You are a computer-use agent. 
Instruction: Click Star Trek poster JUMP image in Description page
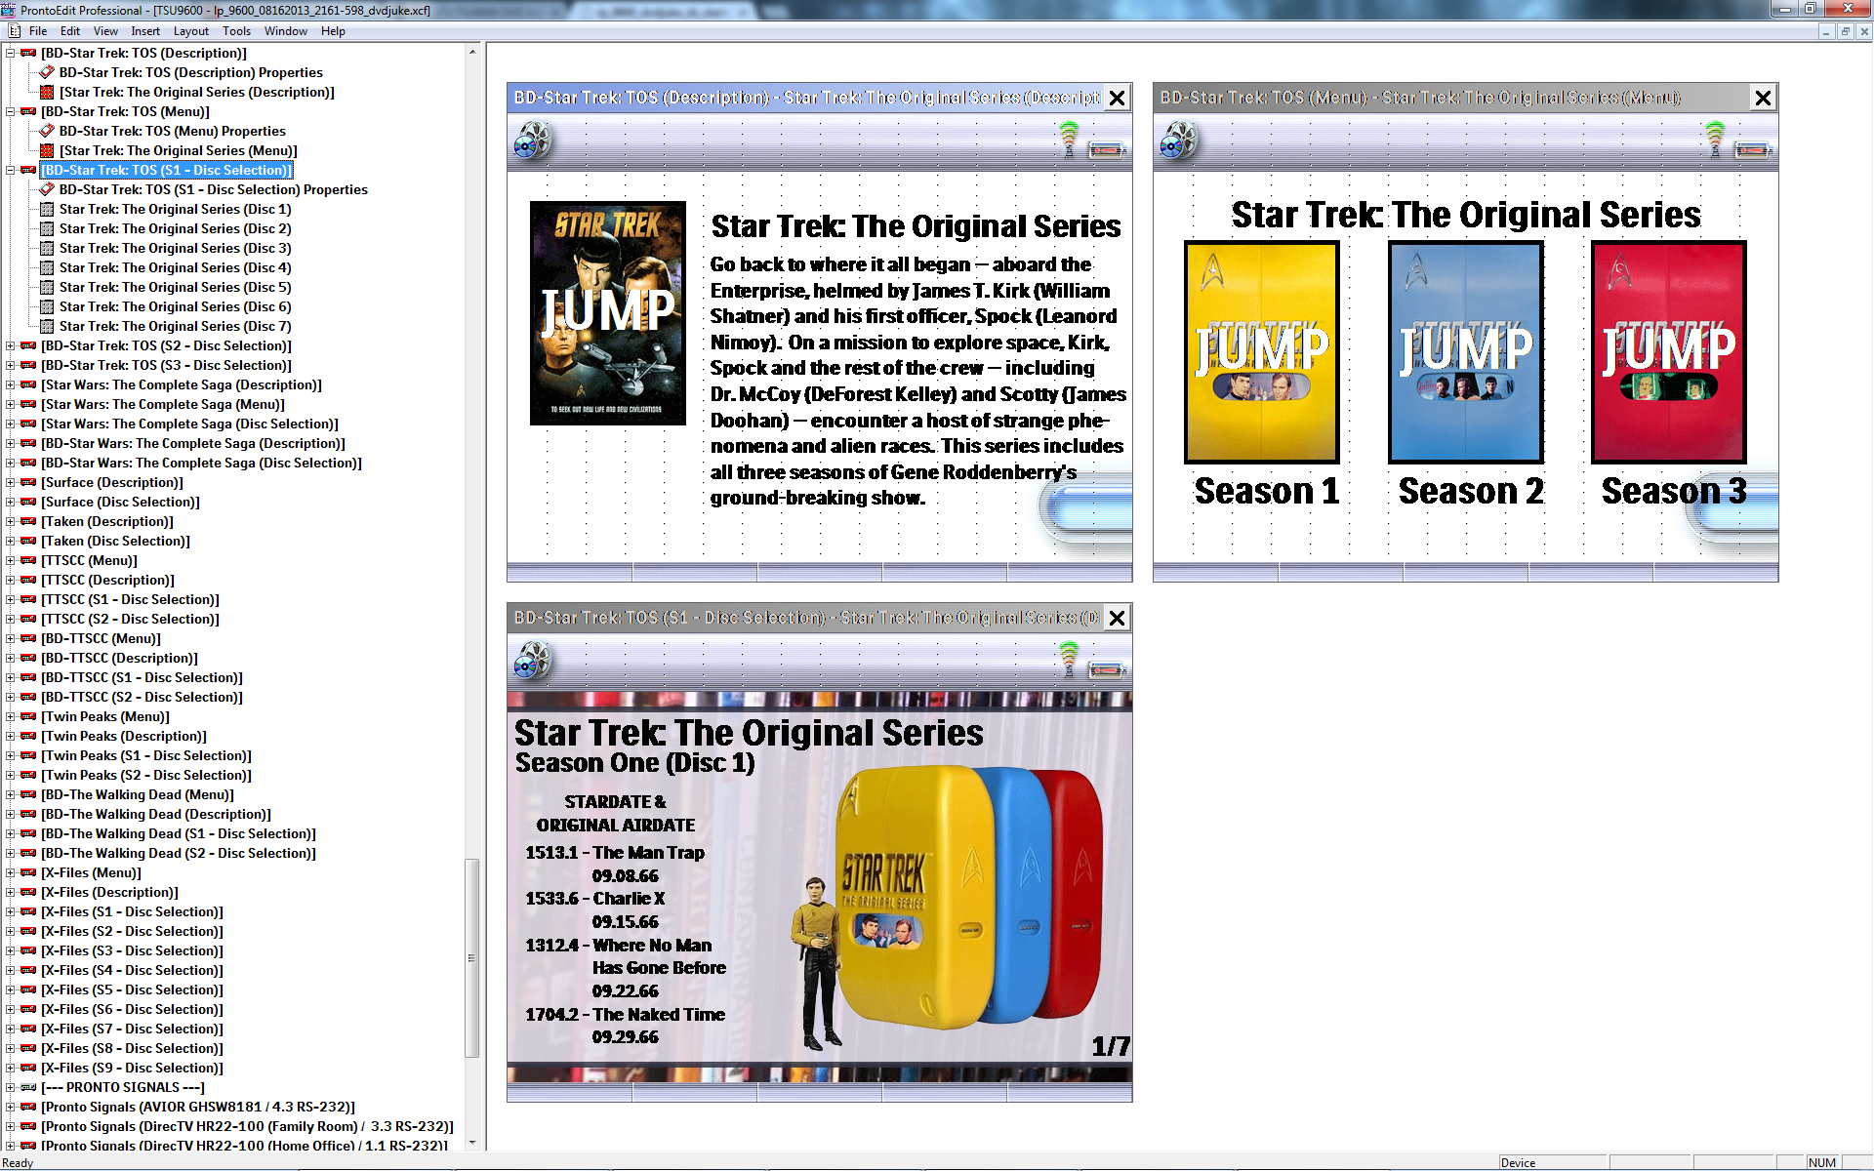(x=607, y=313)
